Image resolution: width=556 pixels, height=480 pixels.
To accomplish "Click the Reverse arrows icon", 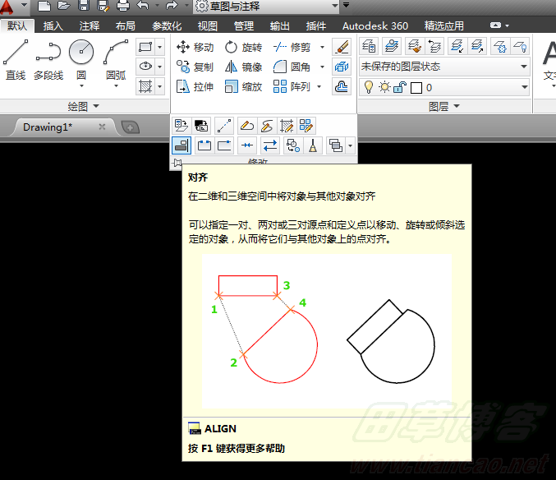I will coord(270,145).
